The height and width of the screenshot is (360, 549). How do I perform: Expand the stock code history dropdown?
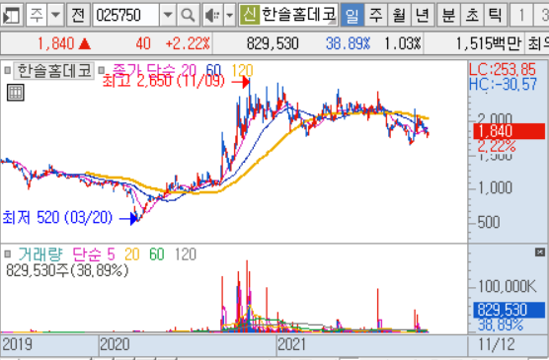point(168,15)
